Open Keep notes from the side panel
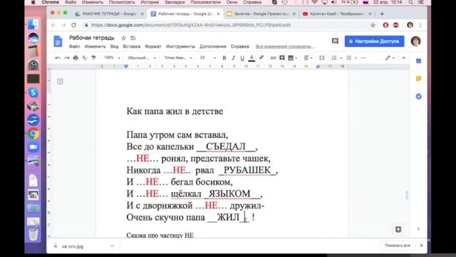This screenshot has height=257, width=456. [x=418, y=79]
